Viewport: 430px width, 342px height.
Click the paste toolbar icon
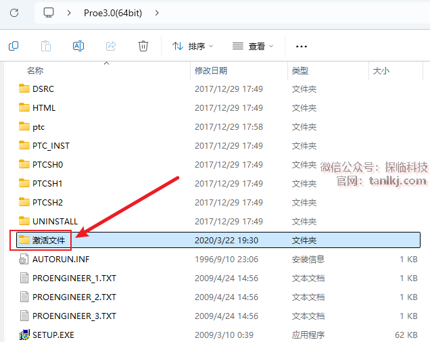[x=46, y=46]
